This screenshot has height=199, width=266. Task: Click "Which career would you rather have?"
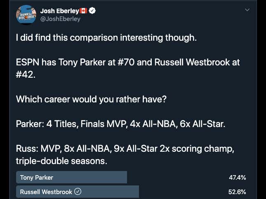coord(91,99)
